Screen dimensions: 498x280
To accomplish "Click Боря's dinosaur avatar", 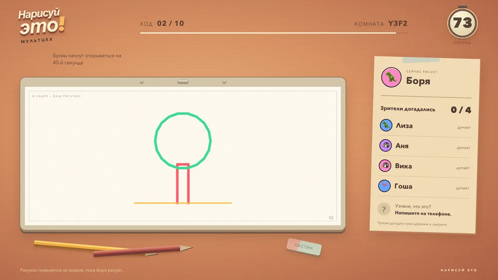I will pos(391,77).
